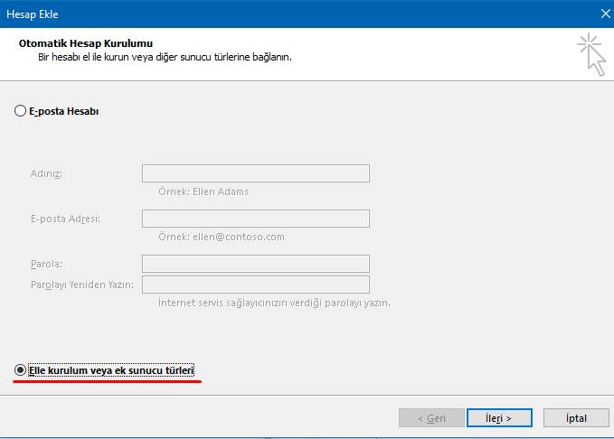Cancel setup using the İptal button
This screenshot has height=439, width=614.
click(576, 418)
